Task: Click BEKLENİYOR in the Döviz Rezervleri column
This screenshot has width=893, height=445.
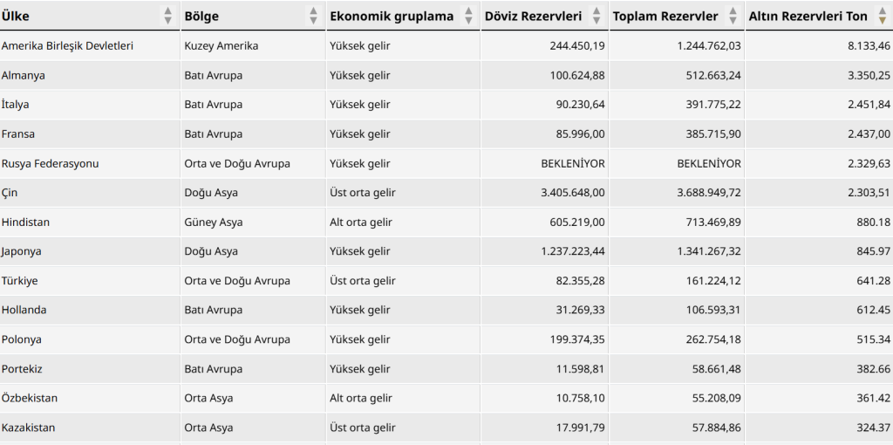Action: (573, 163)
